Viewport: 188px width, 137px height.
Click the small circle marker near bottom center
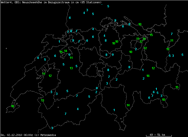point(121,118)
